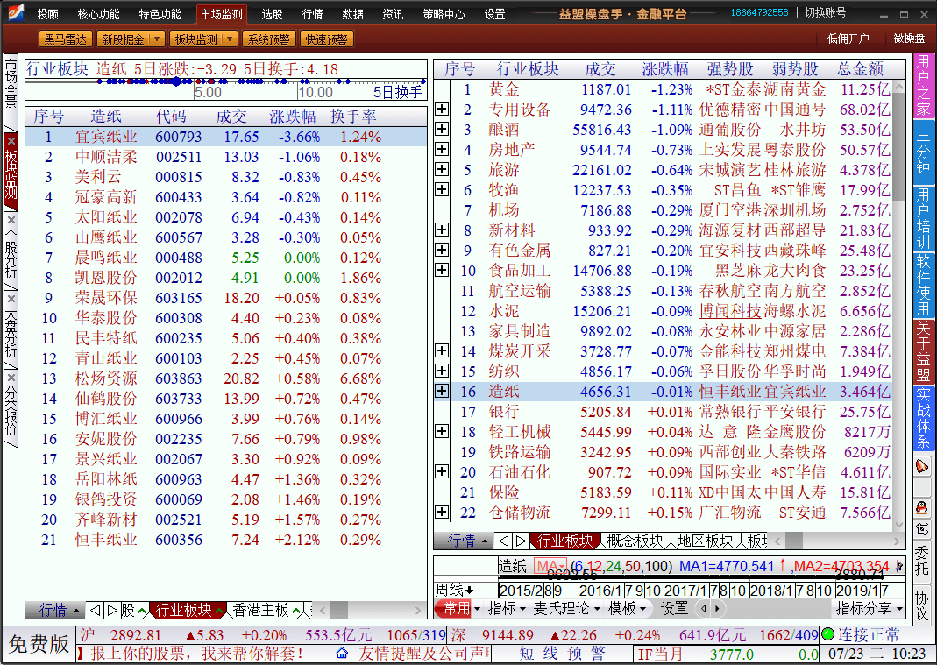The image size is (937, 665).
Task: Click the red horn announcement icon
Action: [922, 465]
